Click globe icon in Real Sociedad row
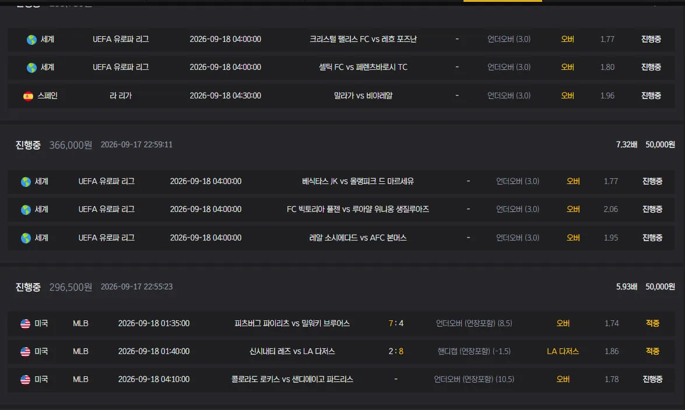This screenshot has height=410, width=685. tap(26, 238)
